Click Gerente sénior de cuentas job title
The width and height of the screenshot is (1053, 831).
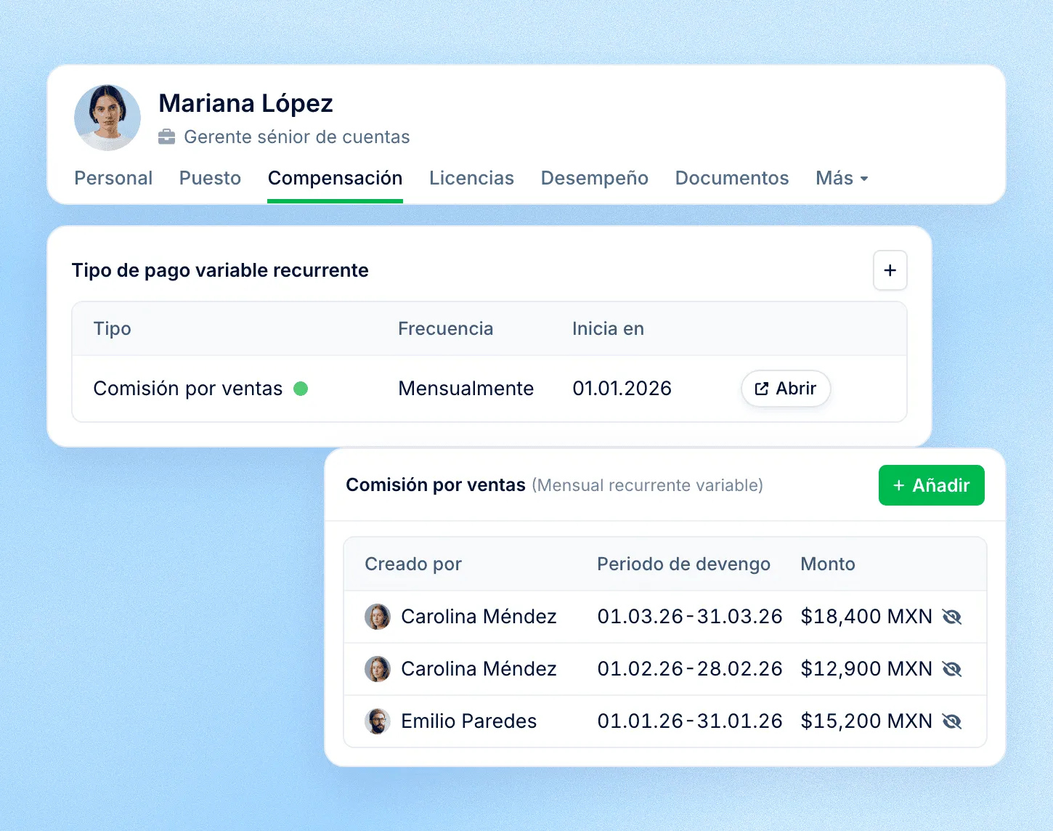tap(296, 137)
